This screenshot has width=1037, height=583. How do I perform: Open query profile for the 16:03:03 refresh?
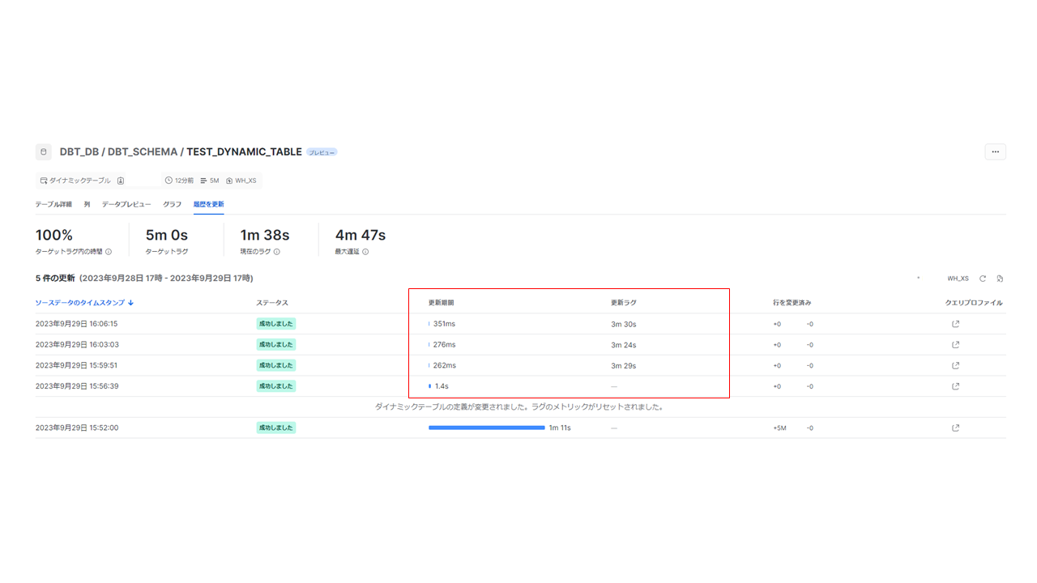[x=955, y=345]
